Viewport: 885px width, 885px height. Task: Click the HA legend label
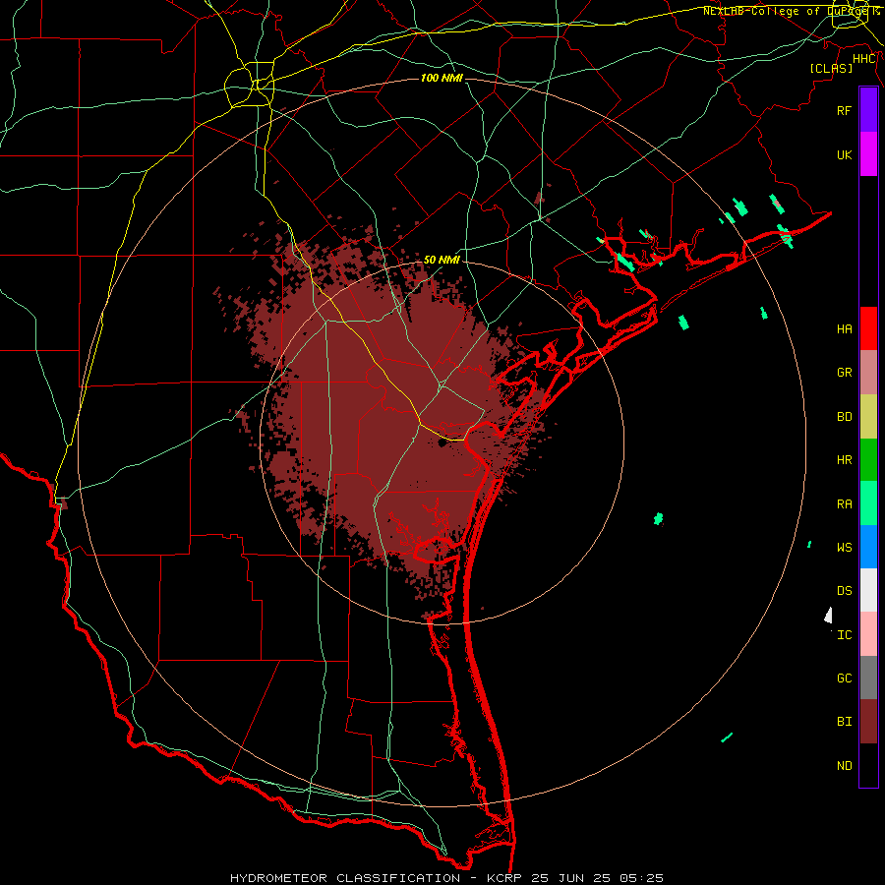pyautogui.click(x=845, y=328)
